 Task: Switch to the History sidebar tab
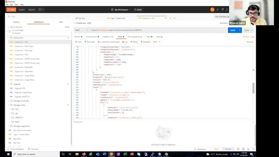click(16, 22)
